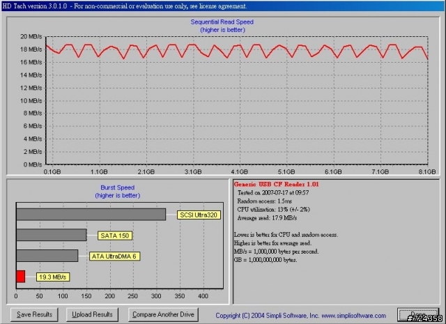Select the SATA 150 label
The width and height of the screenshot is (446, 324).
coord(115,236)
